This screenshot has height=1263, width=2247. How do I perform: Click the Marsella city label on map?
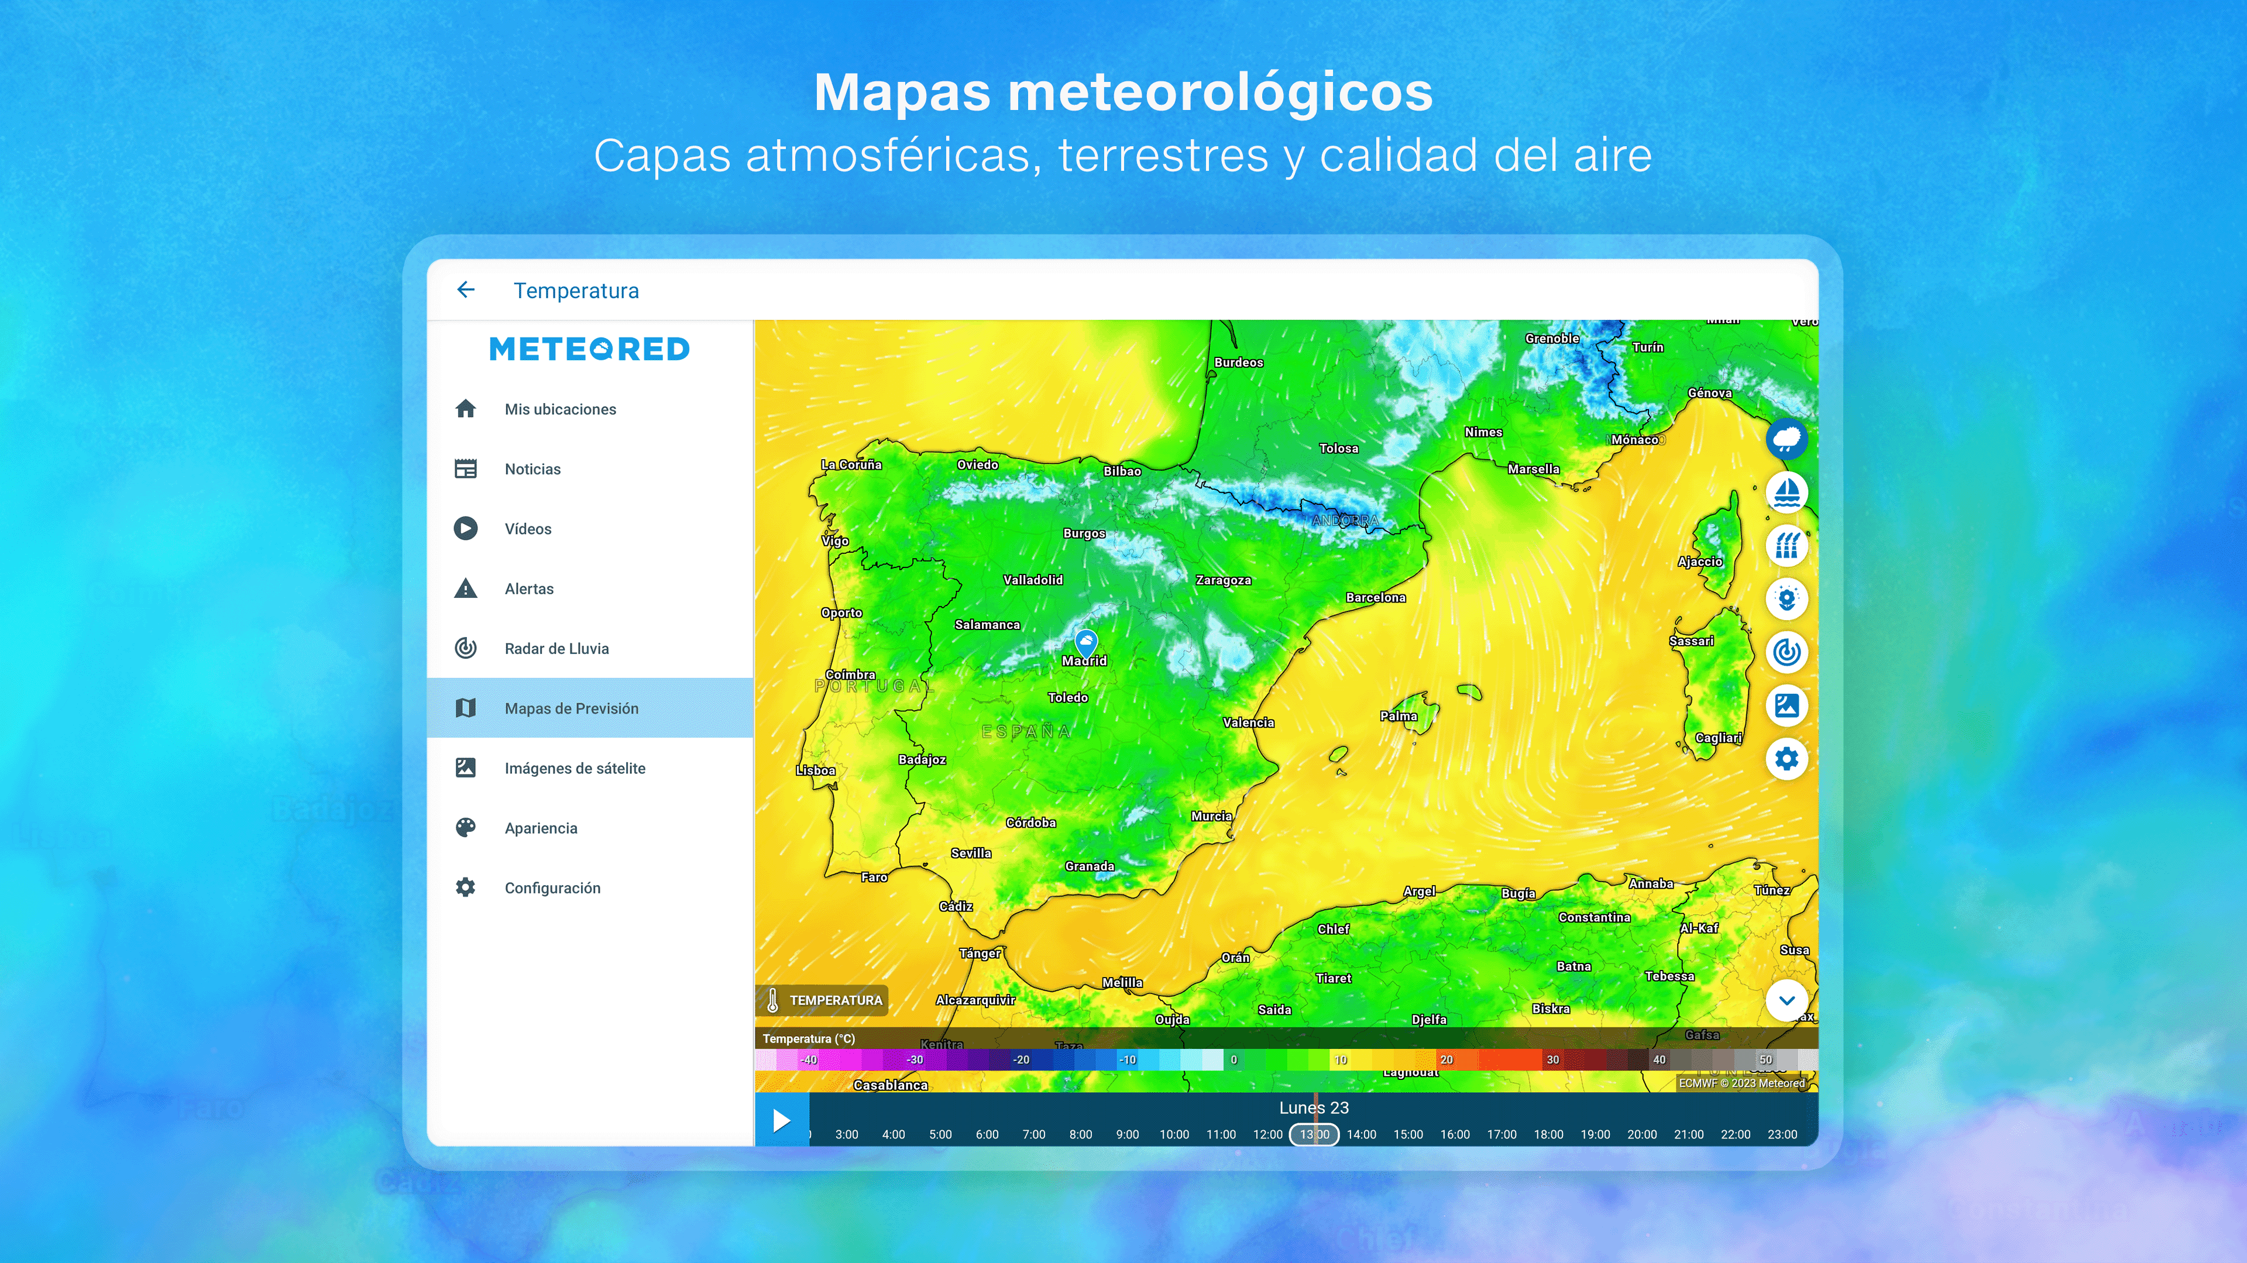[1534, 469]
